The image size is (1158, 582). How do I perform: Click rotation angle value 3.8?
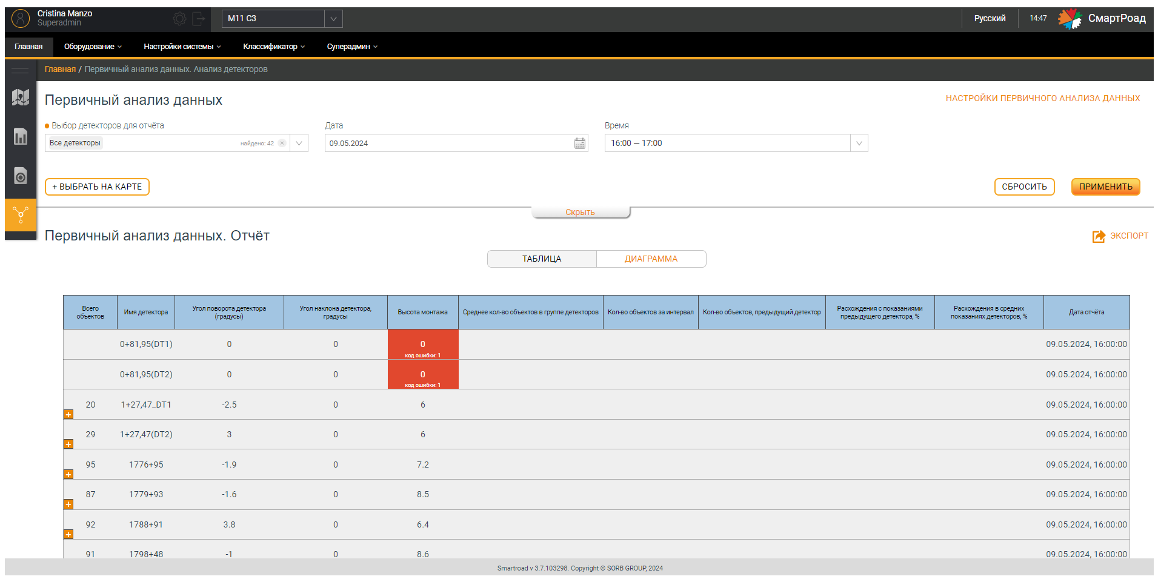click(229, 525)
